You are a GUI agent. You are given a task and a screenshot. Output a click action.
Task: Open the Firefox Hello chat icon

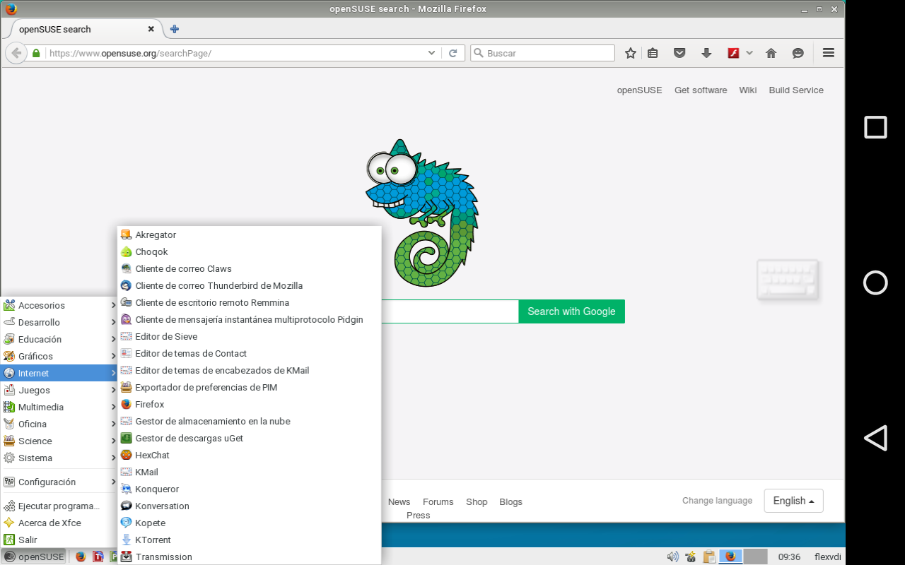[x=798, y=53]
